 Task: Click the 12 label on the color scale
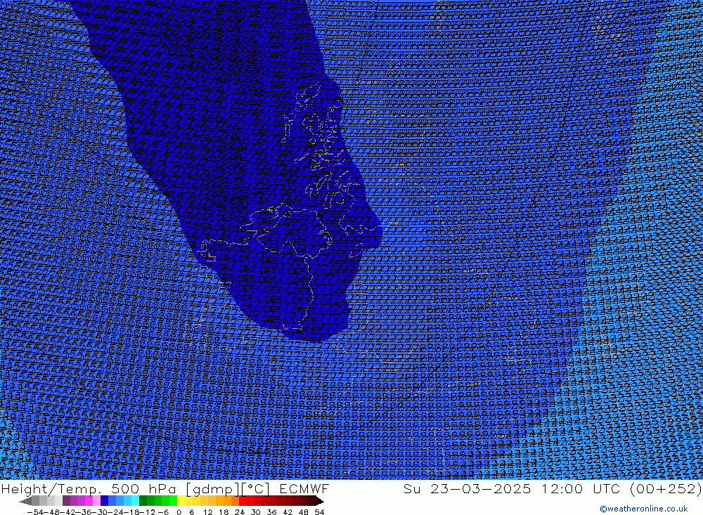click(x=208, y=512)
